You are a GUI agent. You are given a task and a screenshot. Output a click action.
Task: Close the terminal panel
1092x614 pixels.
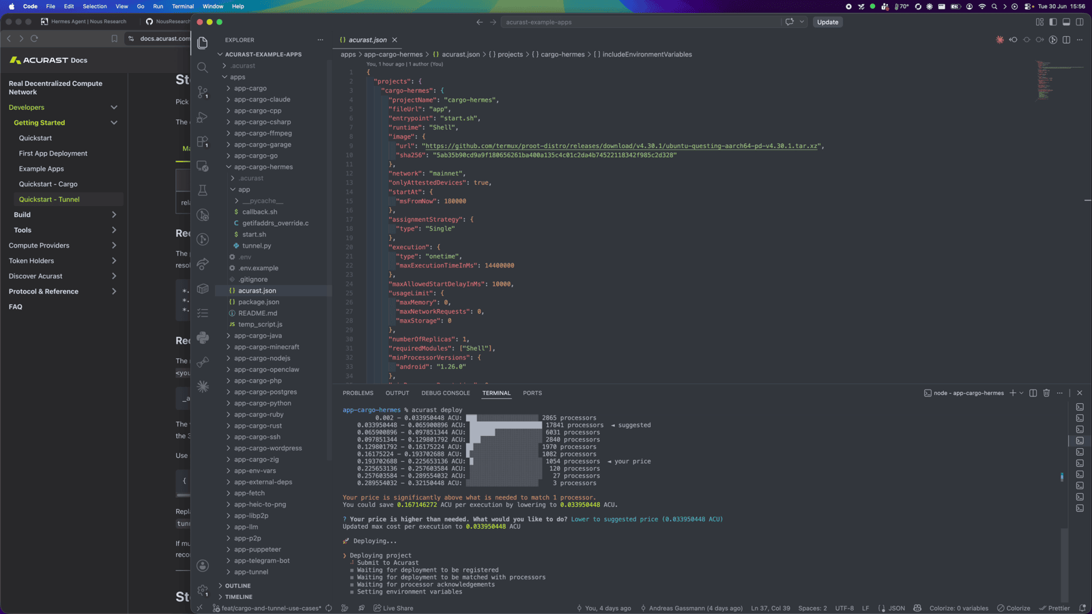coord(1080,393)
